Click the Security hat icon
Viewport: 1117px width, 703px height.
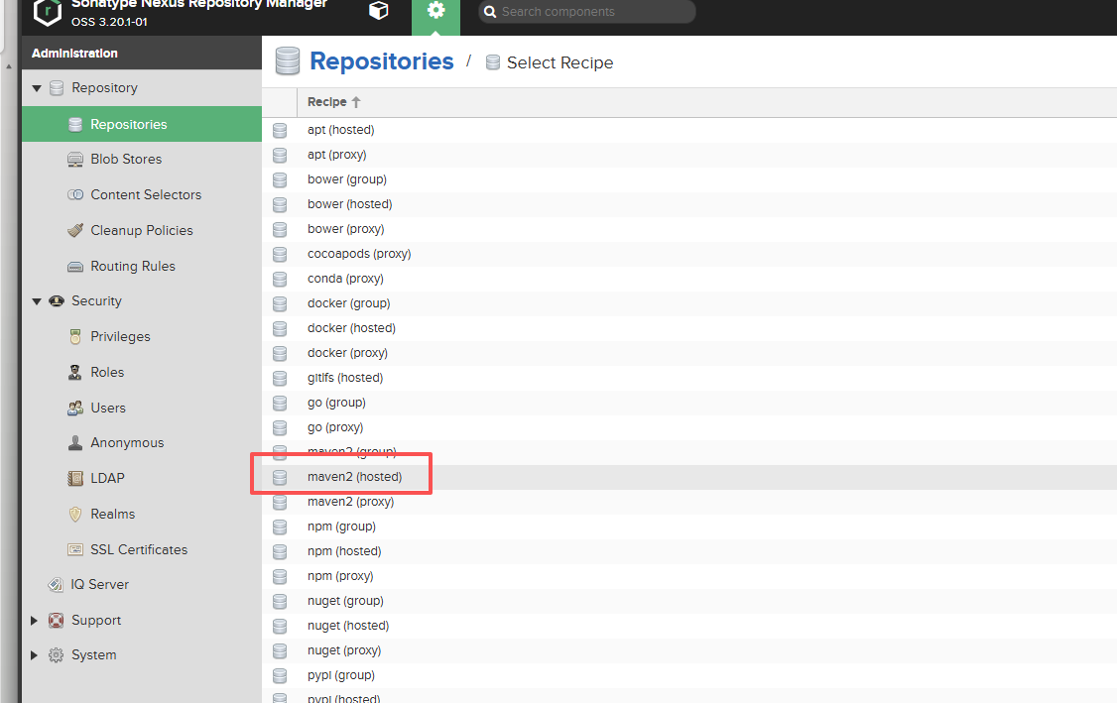click(x=57, y=301)
